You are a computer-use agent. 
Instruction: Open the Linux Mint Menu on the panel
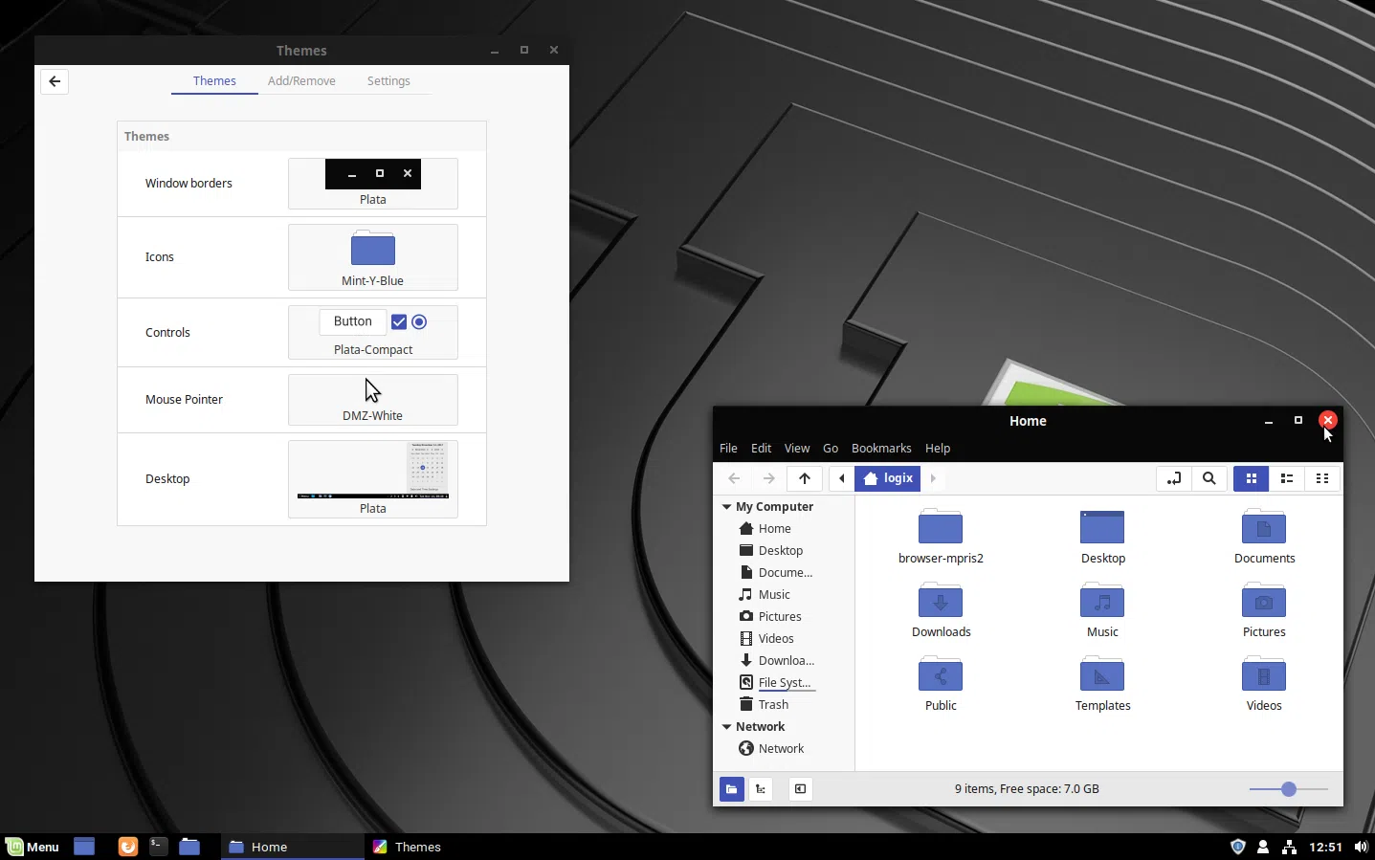pyautogui.click(x=33, y=847)
